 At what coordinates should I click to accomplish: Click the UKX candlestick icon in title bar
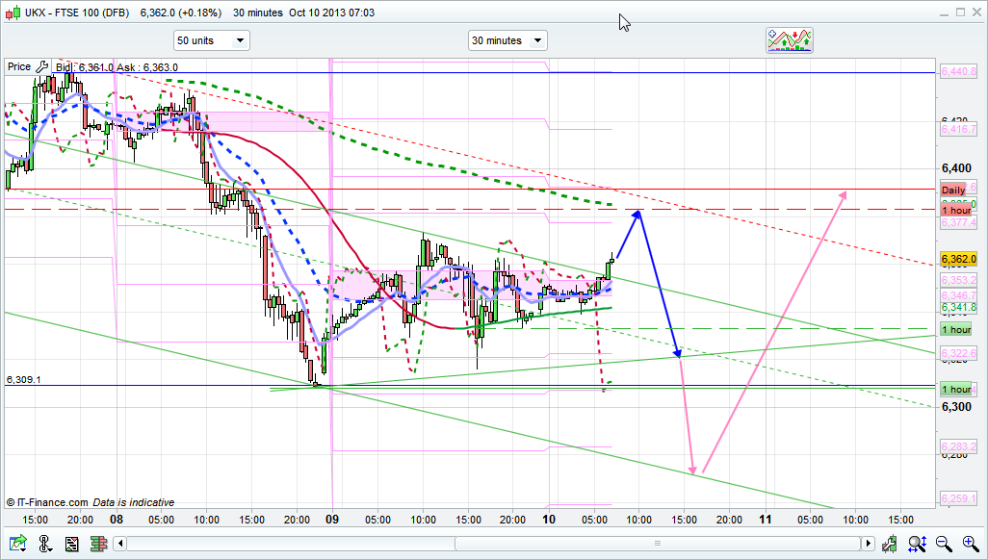[12, 13]
